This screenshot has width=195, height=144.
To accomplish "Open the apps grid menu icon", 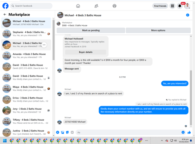I will pos(172,6).
